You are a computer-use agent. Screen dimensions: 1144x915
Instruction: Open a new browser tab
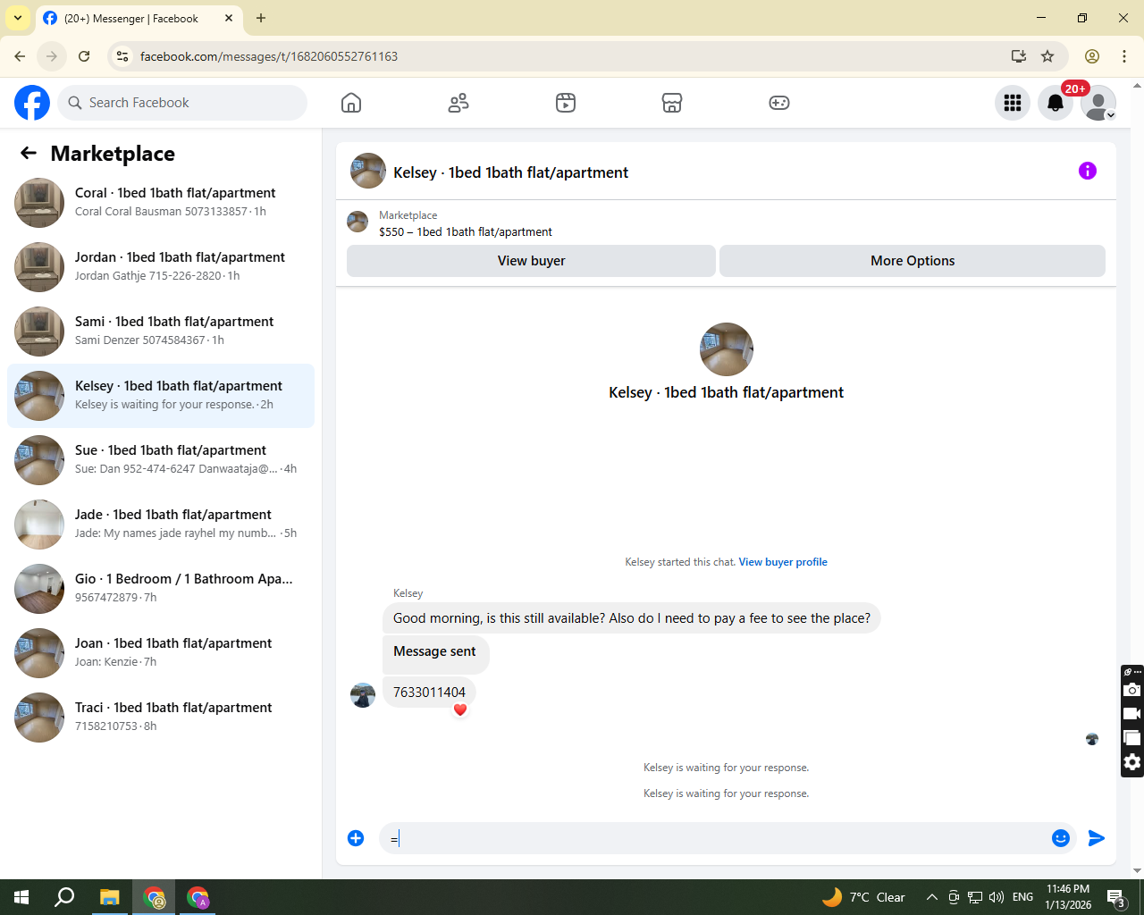point(261,18)
